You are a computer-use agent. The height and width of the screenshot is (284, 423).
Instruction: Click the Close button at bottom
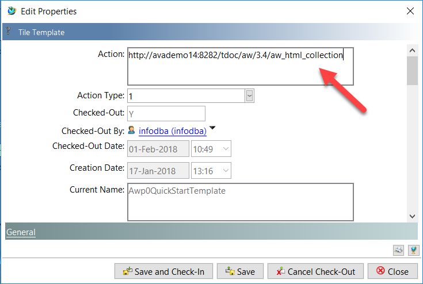[392, 271]
